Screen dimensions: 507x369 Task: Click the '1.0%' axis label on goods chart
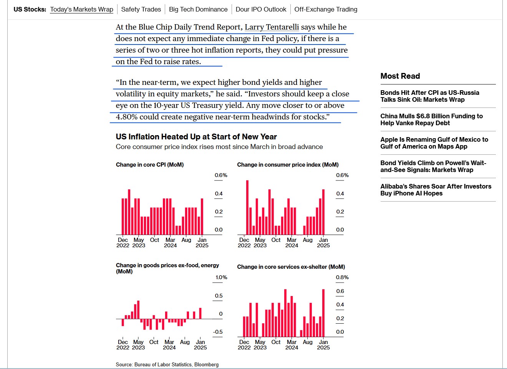pyautogui.click(x=221, y=277)
